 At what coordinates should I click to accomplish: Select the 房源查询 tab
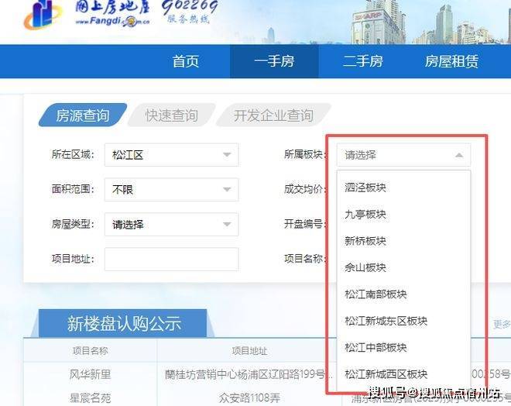(x=83, y=115)
